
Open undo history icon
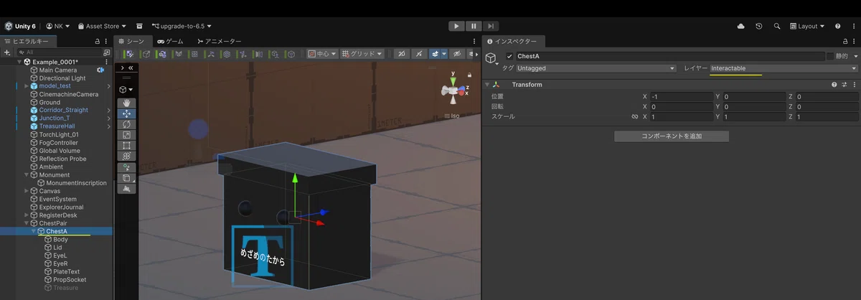point(759,26)
